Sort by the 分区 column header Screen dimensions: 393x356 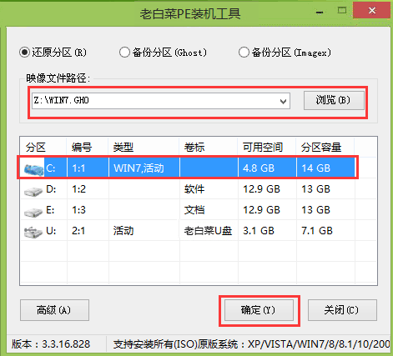[x=43, y=147]
